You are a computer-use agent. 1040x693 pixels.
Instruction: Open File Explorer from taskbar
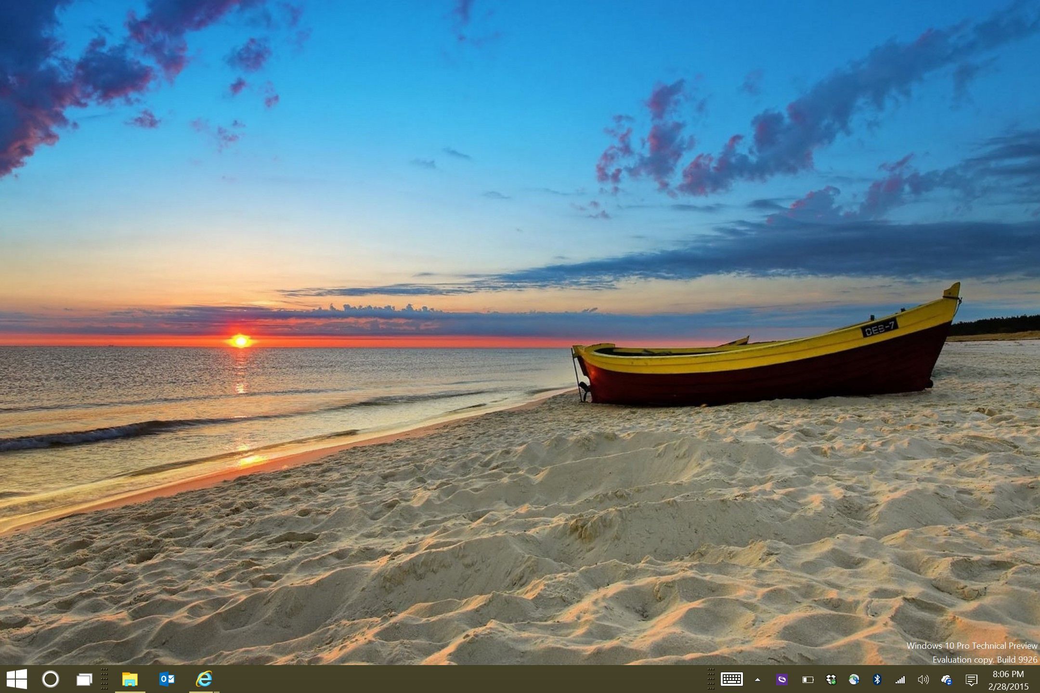[x=130, y=679]
